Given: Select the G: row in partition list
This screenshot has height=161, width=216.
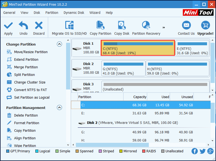Looking at the screenshot, I should point(141,132).
